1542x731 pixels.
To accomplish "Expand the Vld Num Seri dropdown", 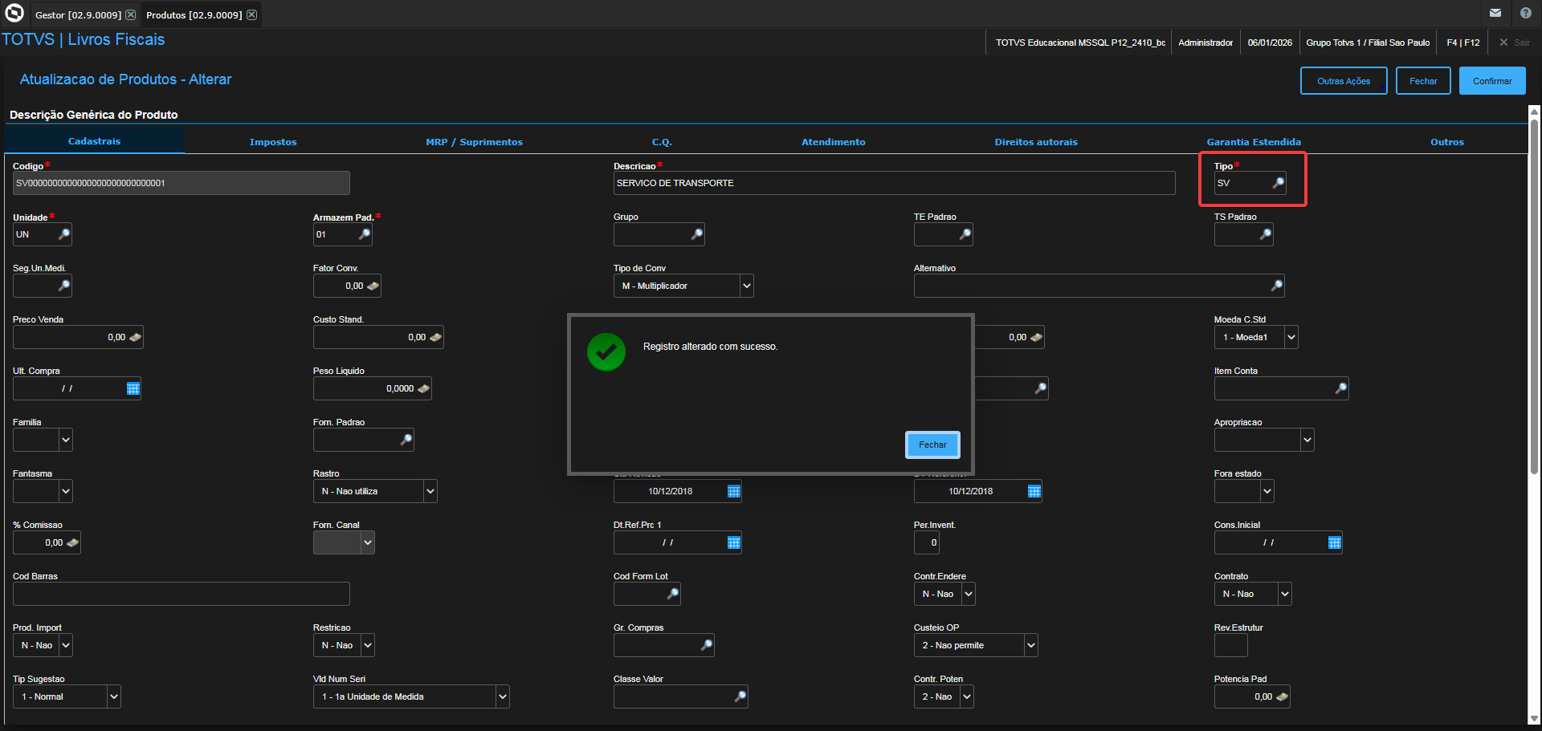I will coord(503,696).
